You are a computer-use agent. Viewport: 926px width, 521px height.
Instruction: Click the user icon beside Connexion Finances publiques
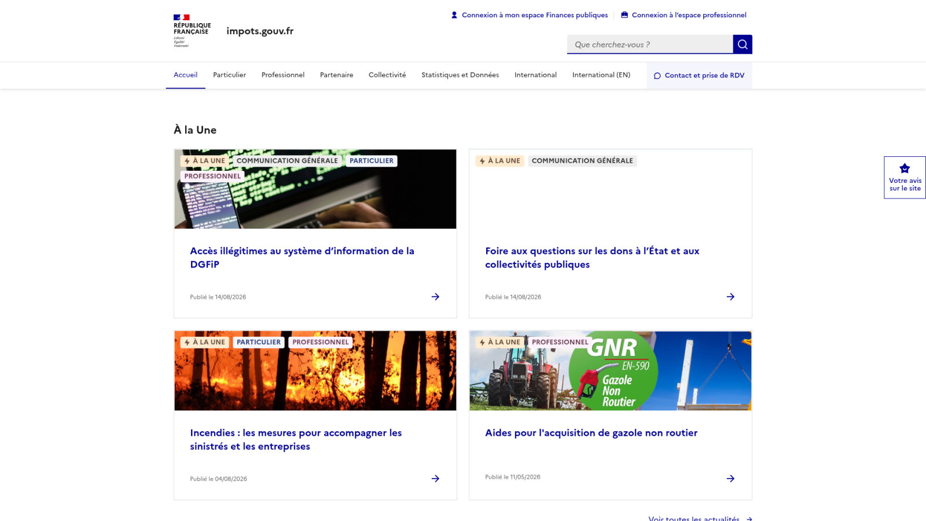(454, 15)
